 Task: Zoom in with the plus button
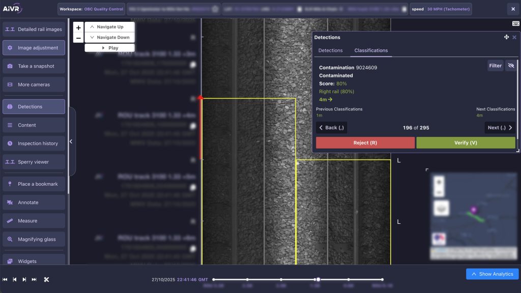78,27
